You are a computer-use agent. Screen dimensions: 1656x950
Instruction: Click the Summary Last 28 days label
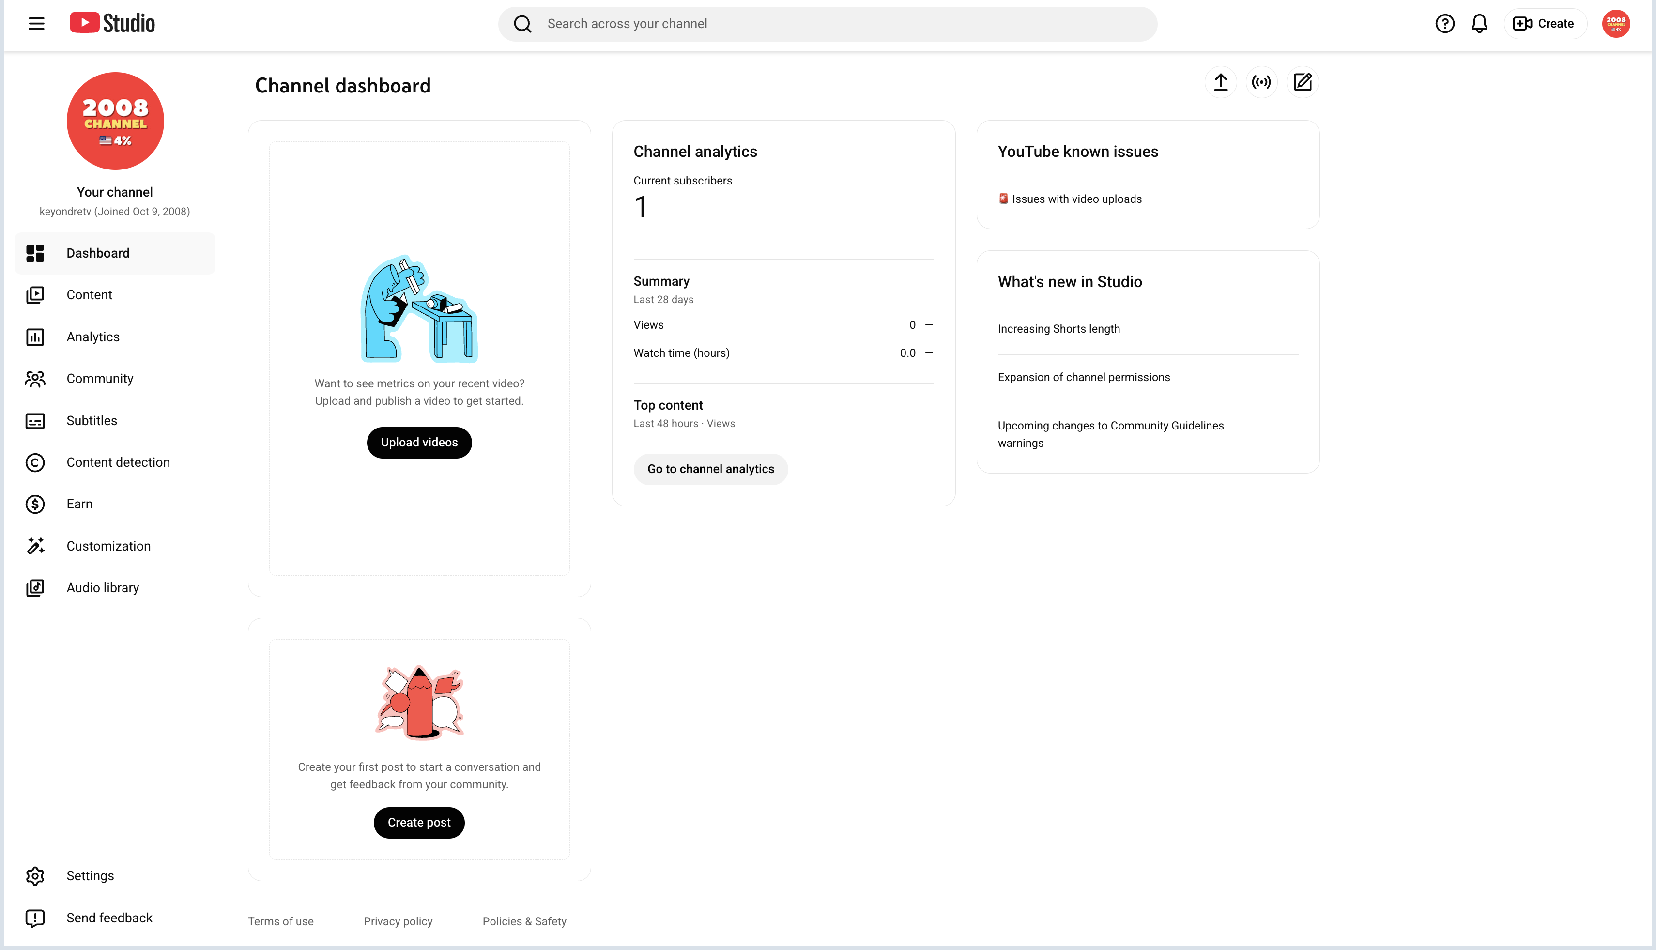[663, 300]
